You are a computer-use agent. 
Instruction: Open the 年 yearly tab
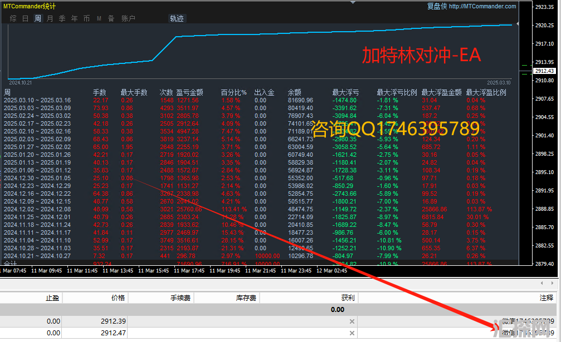point(75,18)
